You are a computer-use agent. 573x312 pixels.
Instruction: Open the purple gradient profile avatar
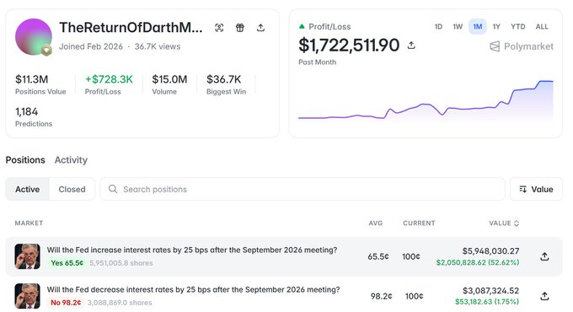click(33, 36)
